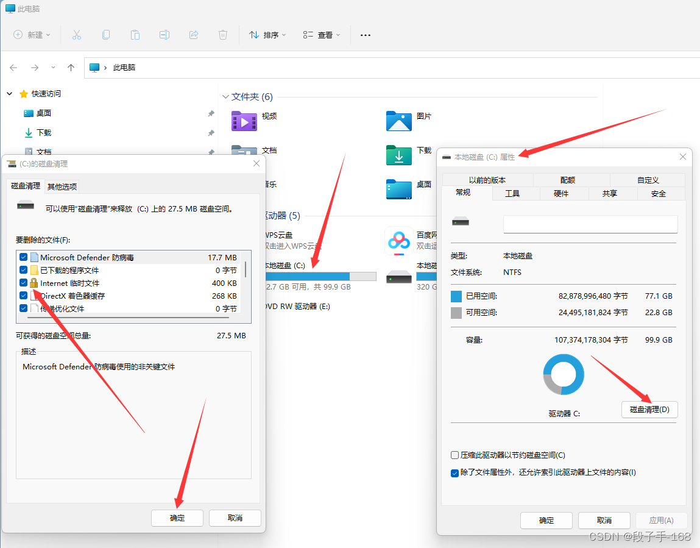Image resolution: width=700 pixels, height=548 pixels.
Task: Uncheck Internet 临时文件 checkbox
Action: (24, 283)
